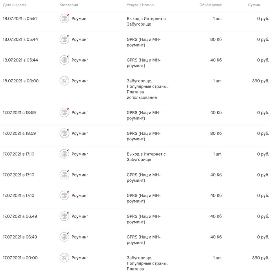Sort by Дата и время column header
276x272 pixels.
(x=15, y=5)
